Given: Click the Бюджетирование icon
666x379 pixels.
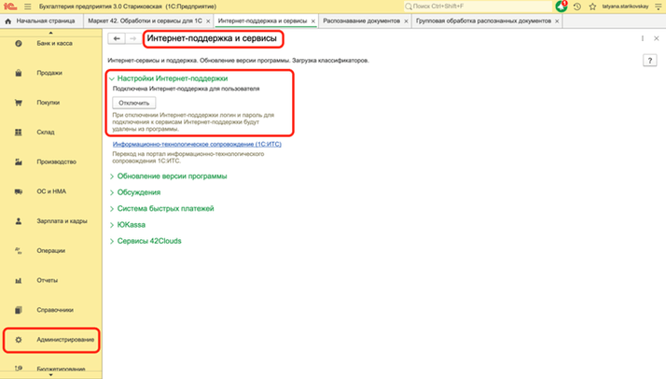Looking at the screenshot, I should coord(19,368).
